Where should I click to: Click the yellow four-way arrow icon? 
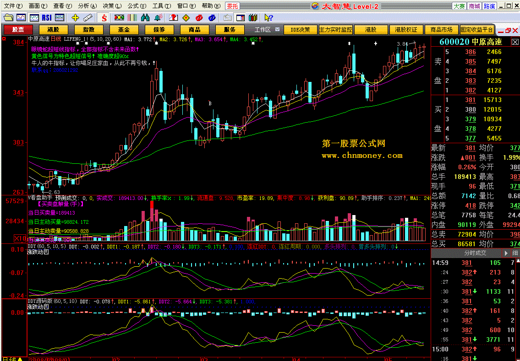tap(75, 17)
